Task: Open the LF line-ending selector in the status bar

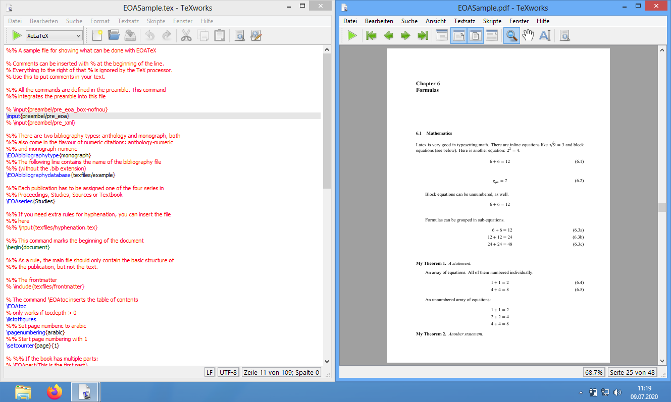Action: [209, 372]
